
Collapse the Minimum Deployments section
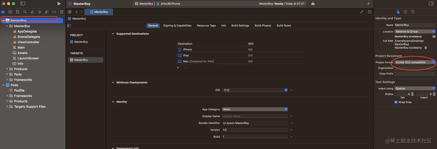click(x=113, y=83)
